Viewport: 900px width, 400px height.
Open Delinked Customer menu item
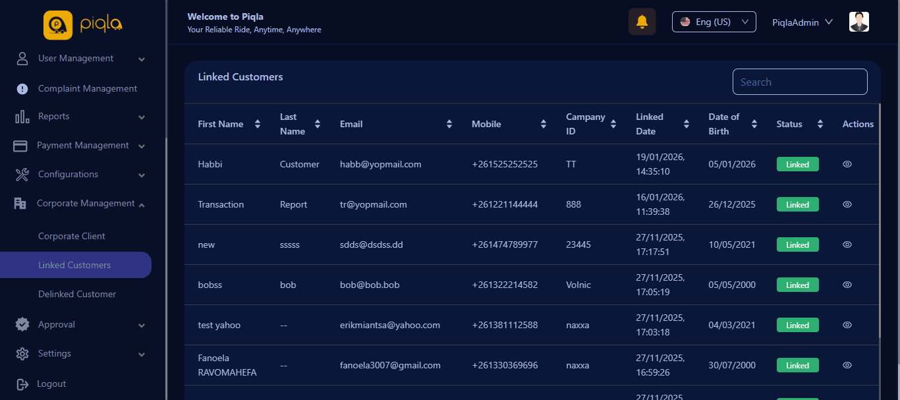pyautogui.click(x=77, y=294)
